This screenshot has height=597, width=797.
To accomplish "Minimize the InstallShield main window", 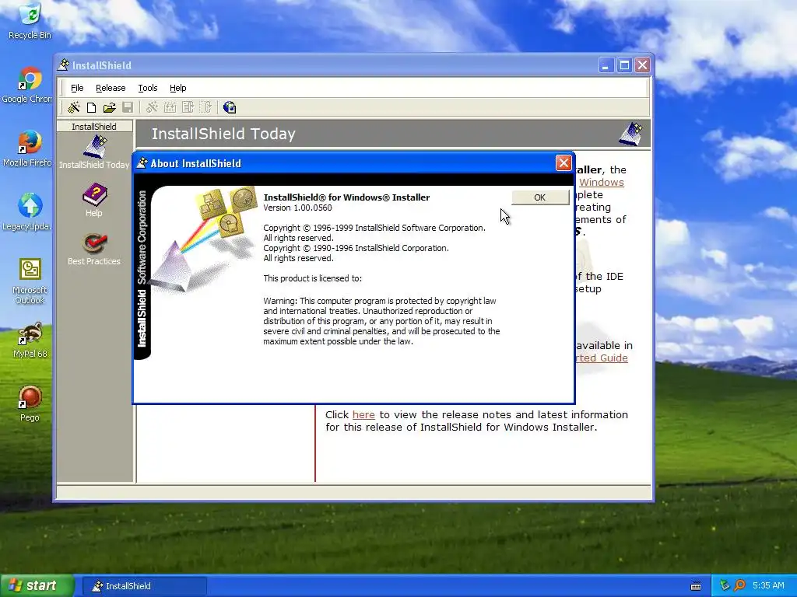I will point(606,65).
